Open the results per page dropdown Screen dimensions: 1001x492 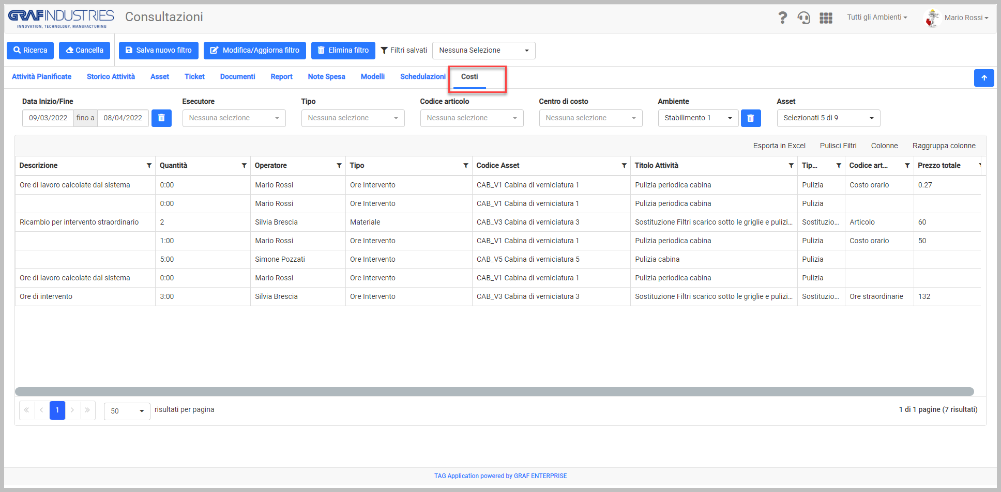point(127,411)
